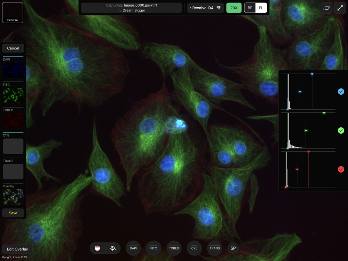This screenshot has width=348, height=261.
Task: Choose the DAPI channel round button
Action: (133, 248)
